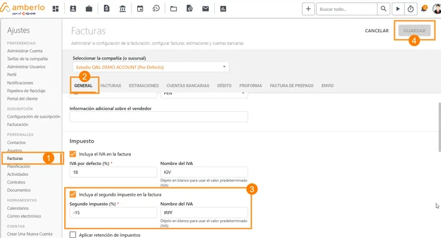
Task: Click the vertical scrollbar on the right
Action: click(x=439, y=127)
